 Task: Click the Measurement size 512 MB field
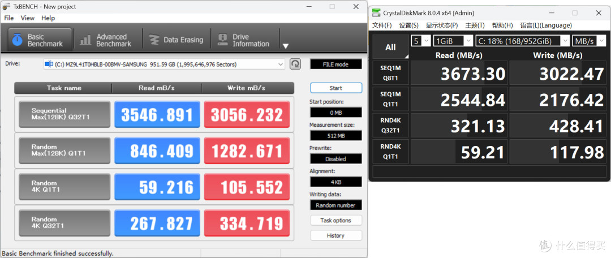click(335, 136)
